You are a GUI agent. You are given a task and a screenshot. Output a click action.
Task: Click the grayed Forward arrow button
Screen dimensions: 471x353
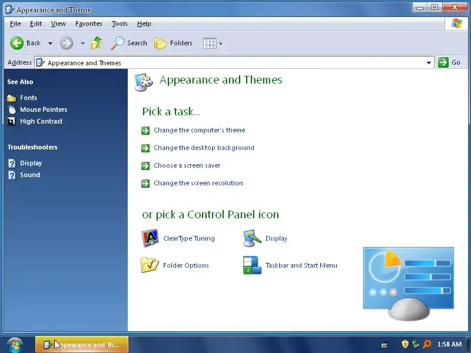click(x=67, y=43)
